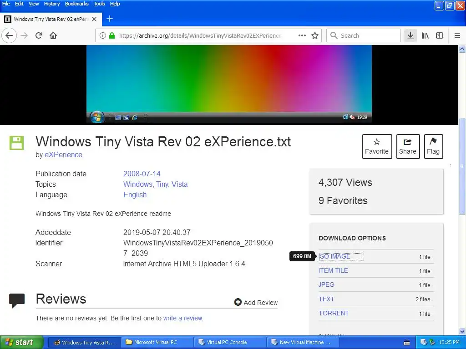Open the Library icon in toolbar

click(x=425, y=35)
